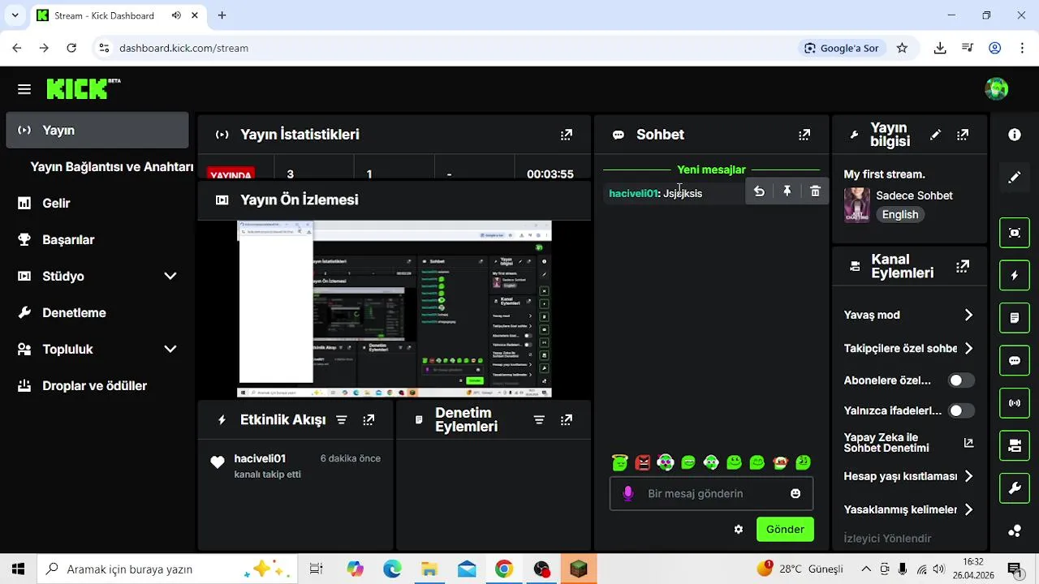1039x584 pixels.
Task: Pin haciveli01's chat message
Action: coord(787,191)
